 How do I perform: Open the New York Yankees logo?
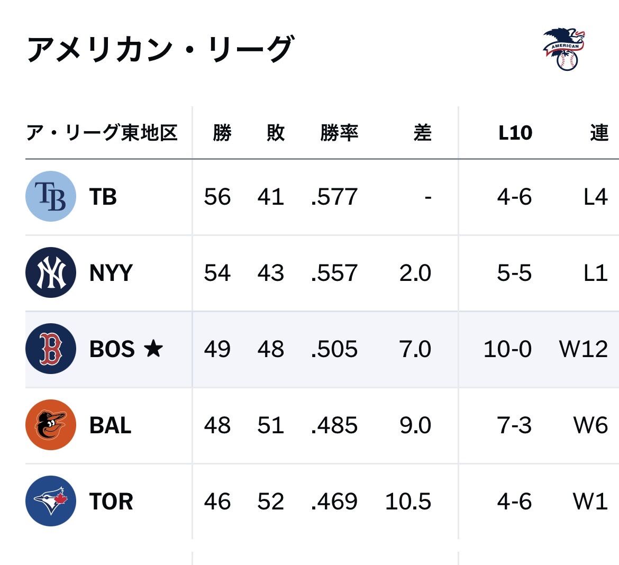coord(51,272)
